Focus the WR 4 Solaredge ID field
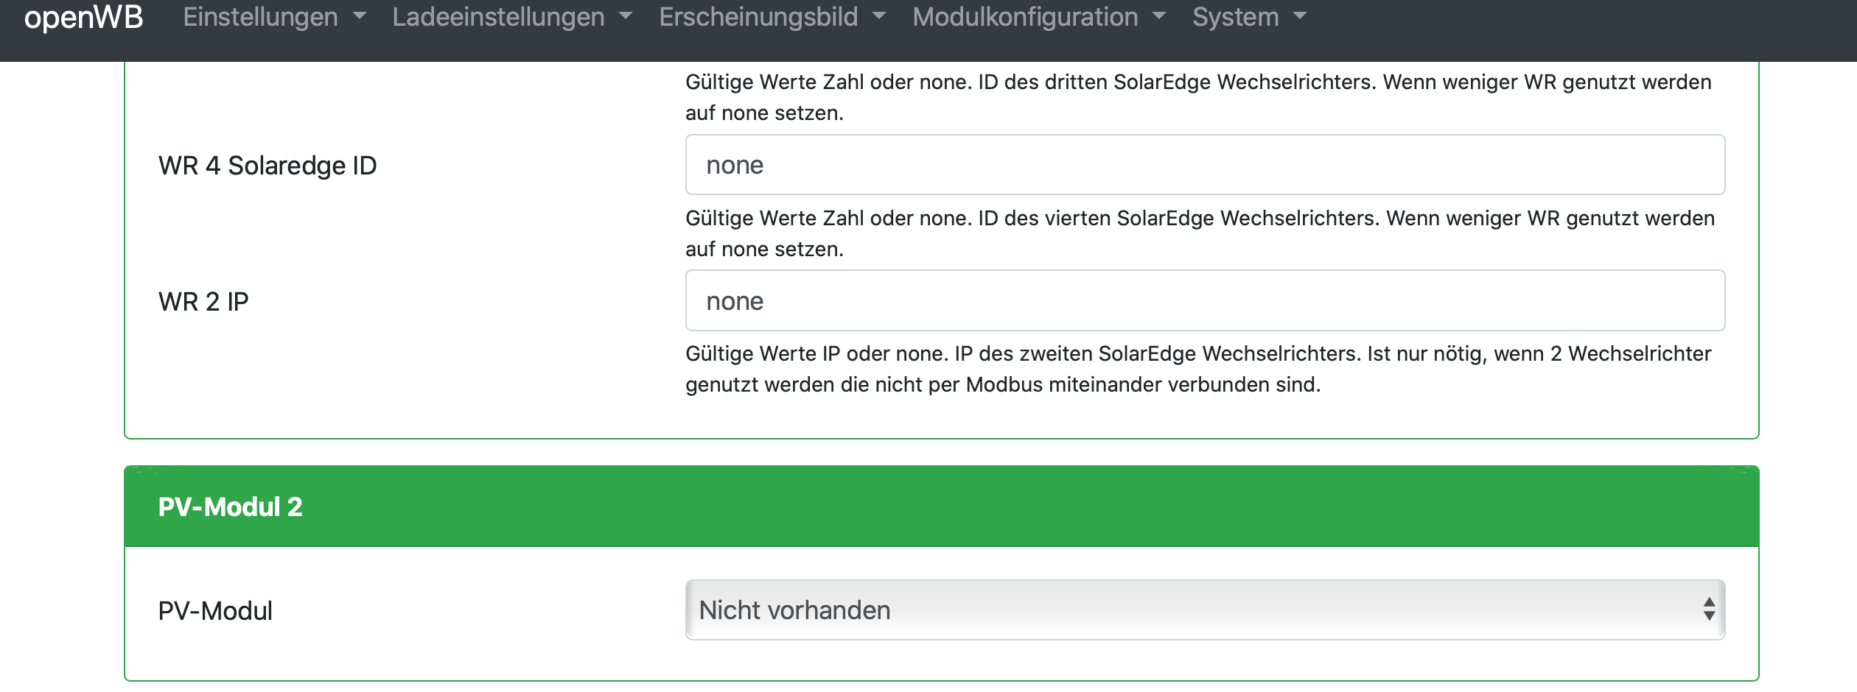 1205,165
